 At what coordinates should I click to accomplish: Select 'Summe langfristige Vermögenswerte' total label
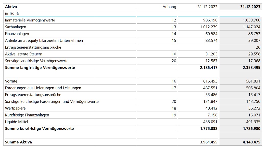coord(40,68)
